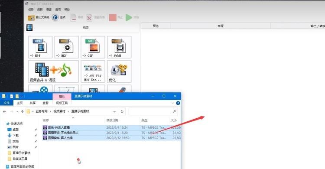
Task: Open the recent locations dropdown arrow
Action: pyautogui.click(x=17, y=111)
